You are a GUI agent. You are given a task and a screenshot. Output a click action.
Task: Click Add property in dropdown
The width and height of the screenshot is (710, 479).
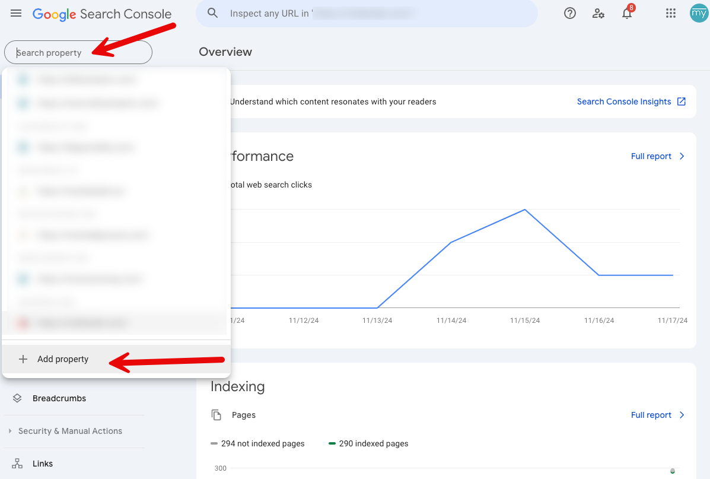tap(116, 359)
